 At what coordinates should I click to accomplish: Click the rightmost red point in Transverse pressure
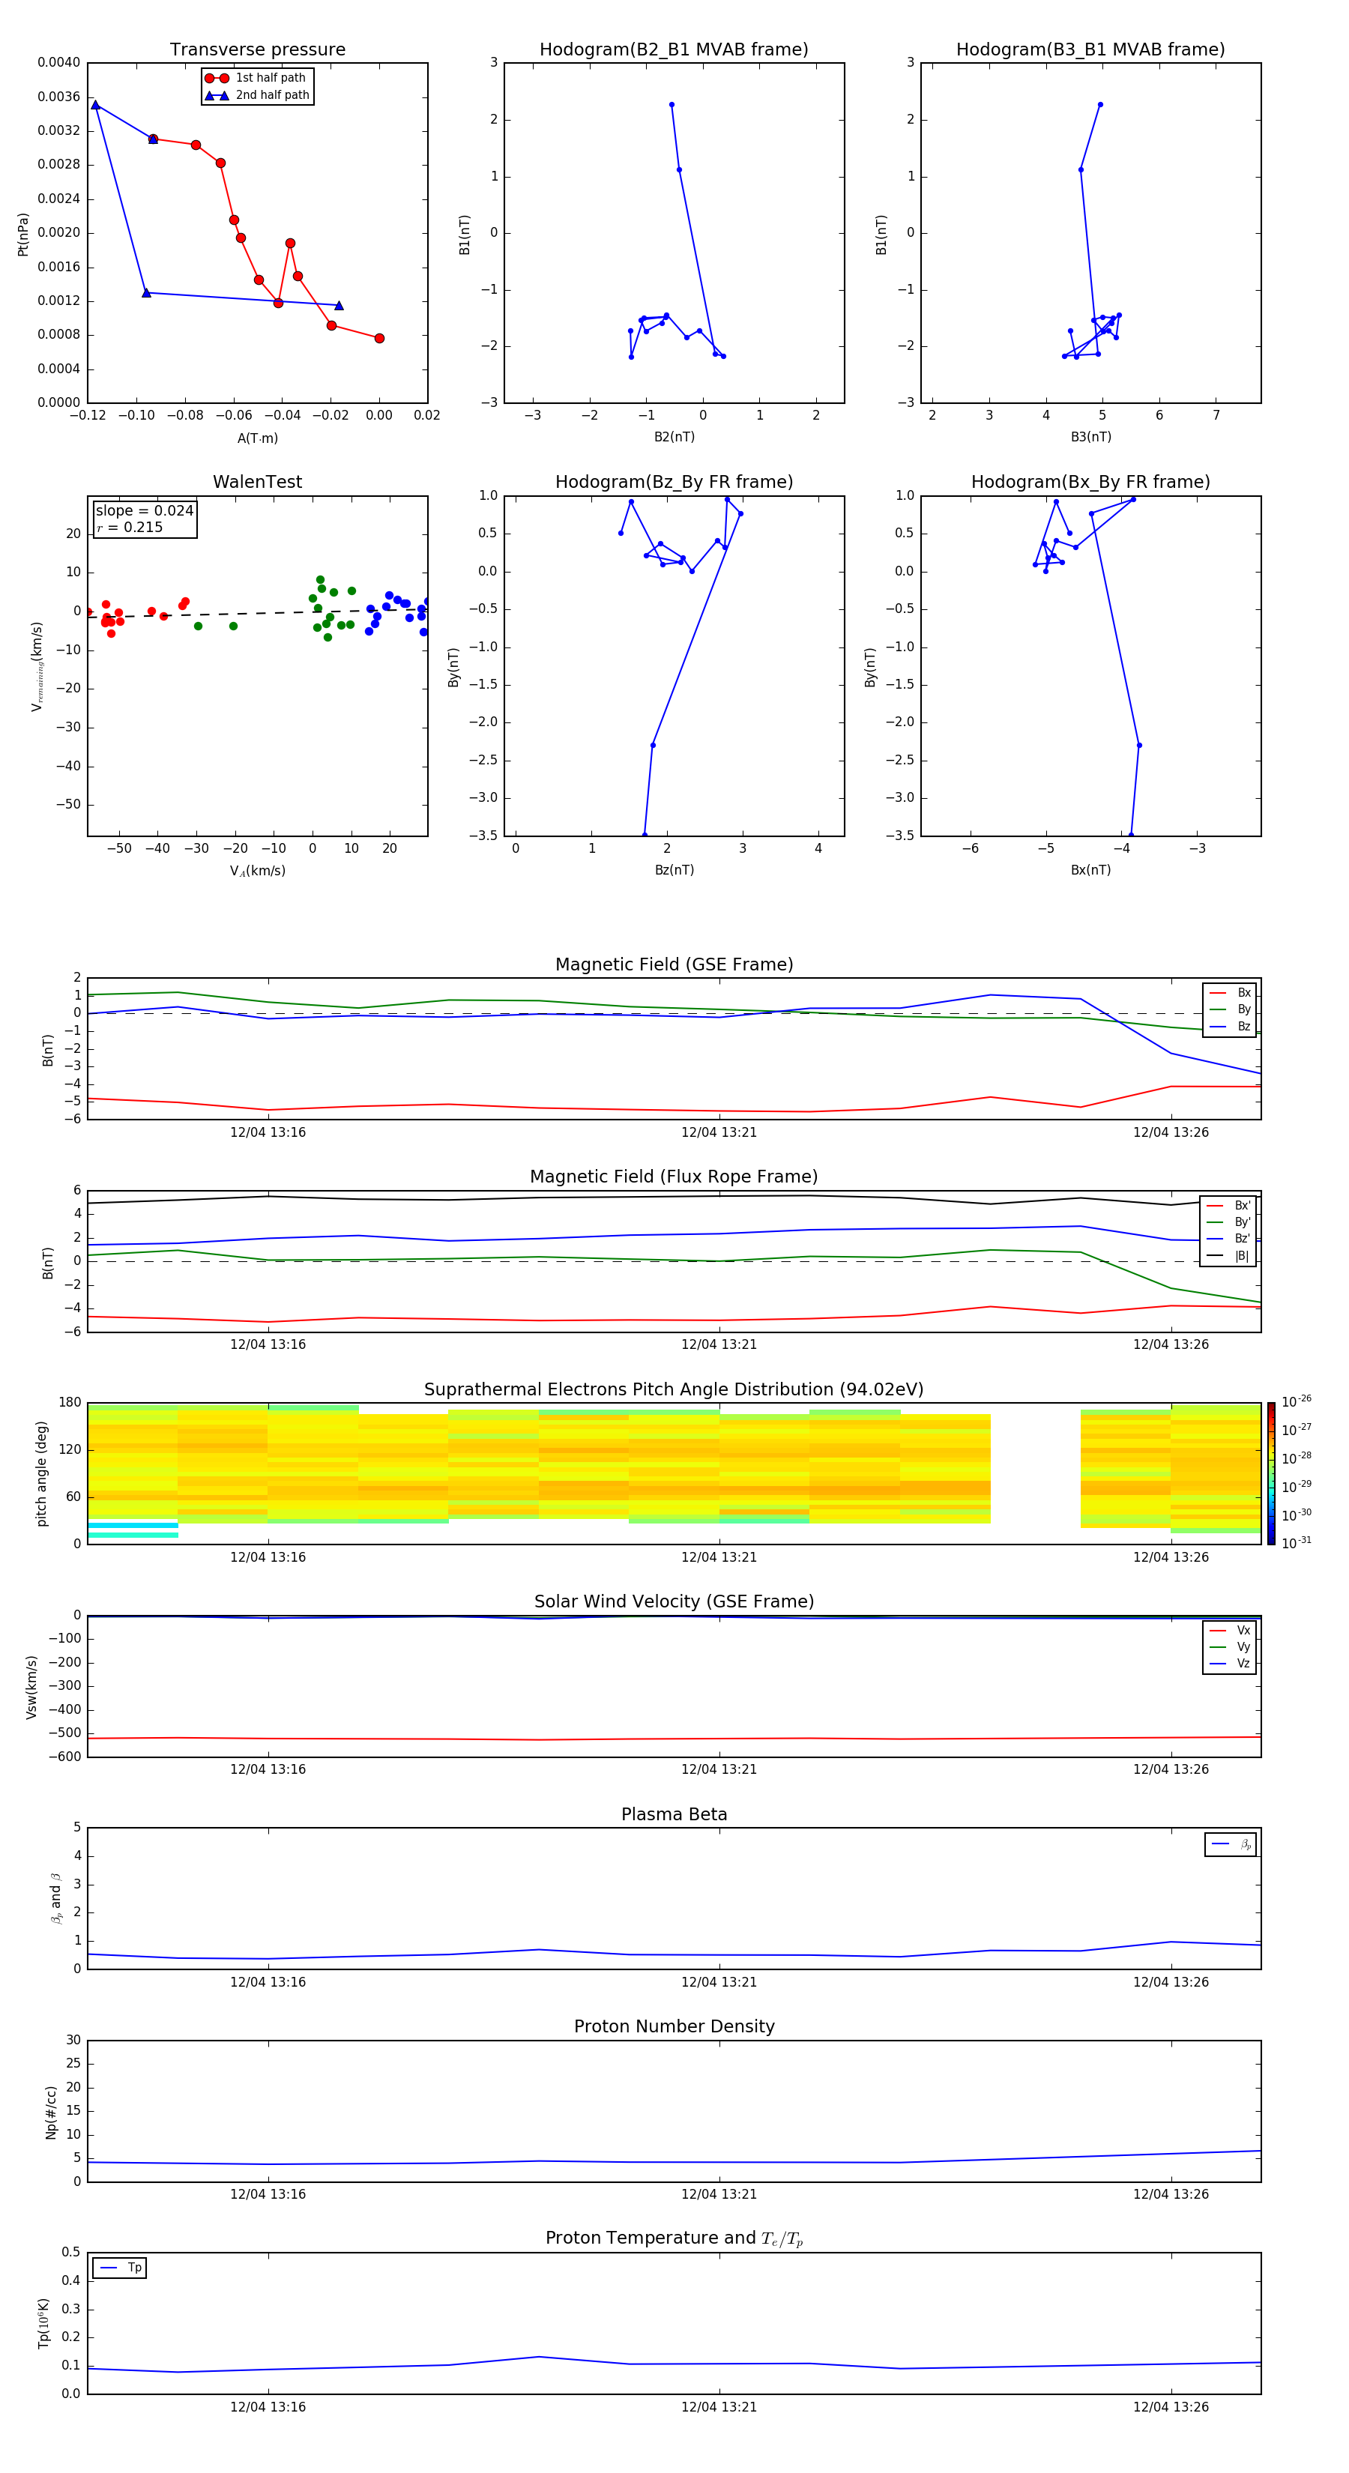(379, 338)
